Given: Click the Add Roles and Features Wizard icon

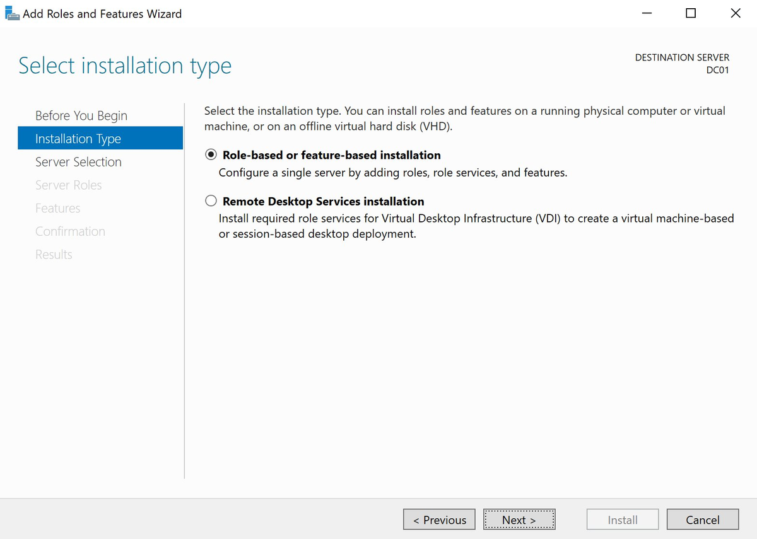Looking at the screenshot, I should [12, 13].
